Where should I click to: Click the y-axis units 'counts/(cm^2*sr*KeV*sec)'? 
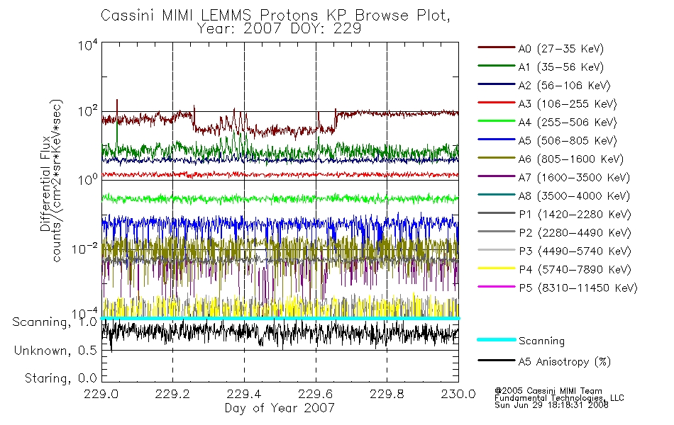[57, 181]
